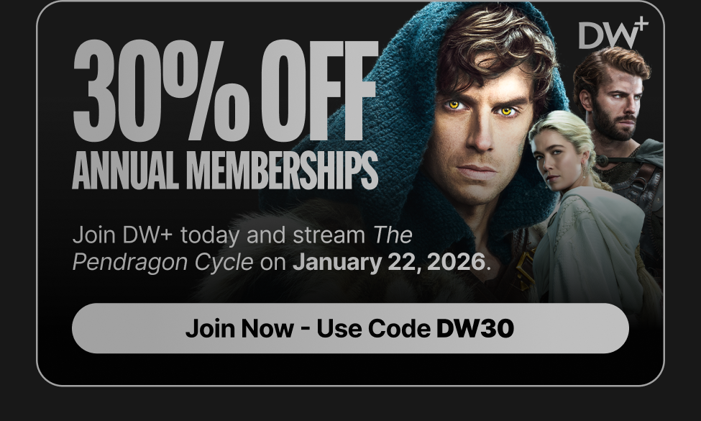Click the large '30%' number

[x=161, y=91]
